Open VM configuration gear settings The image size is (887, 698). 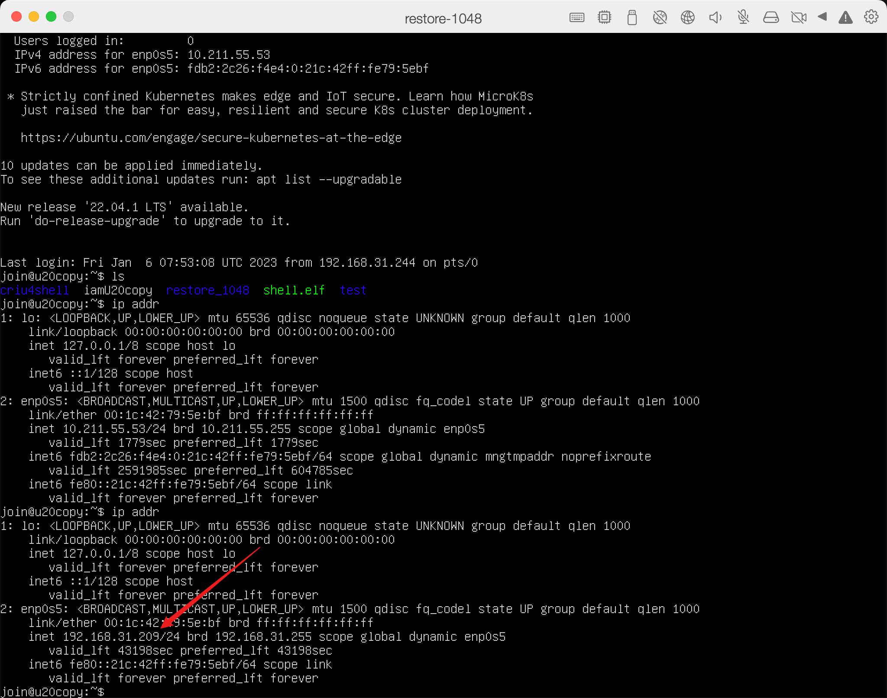coord(871,17)
